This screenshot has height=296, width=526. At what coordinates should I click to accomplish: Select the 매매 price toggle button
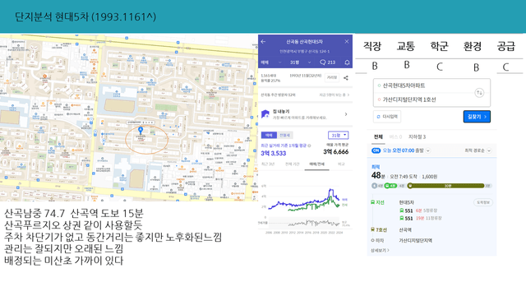click(x=269, y=135)
